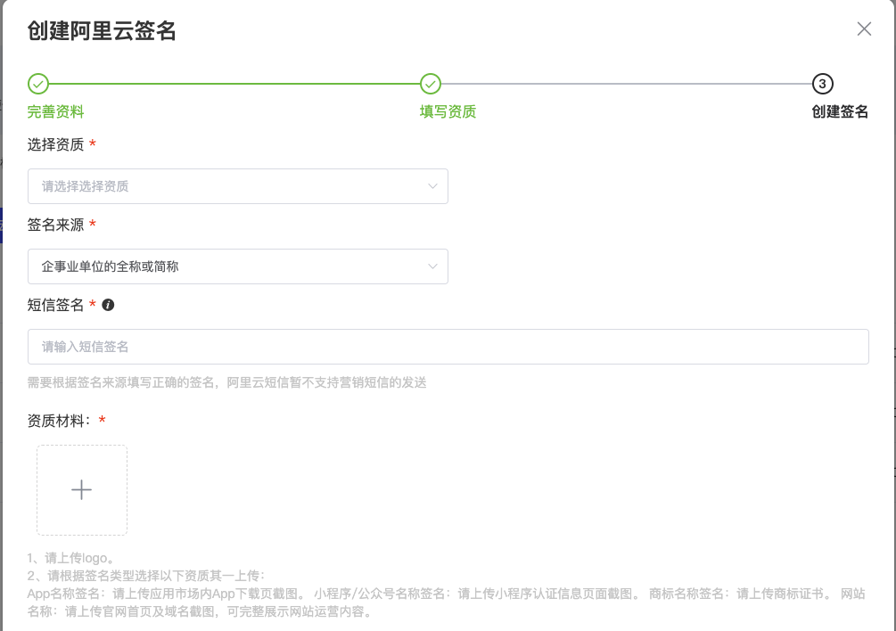896x631 pixels.
Task: Click the hint line 1、请上传logo
Action: click(71, 558)
